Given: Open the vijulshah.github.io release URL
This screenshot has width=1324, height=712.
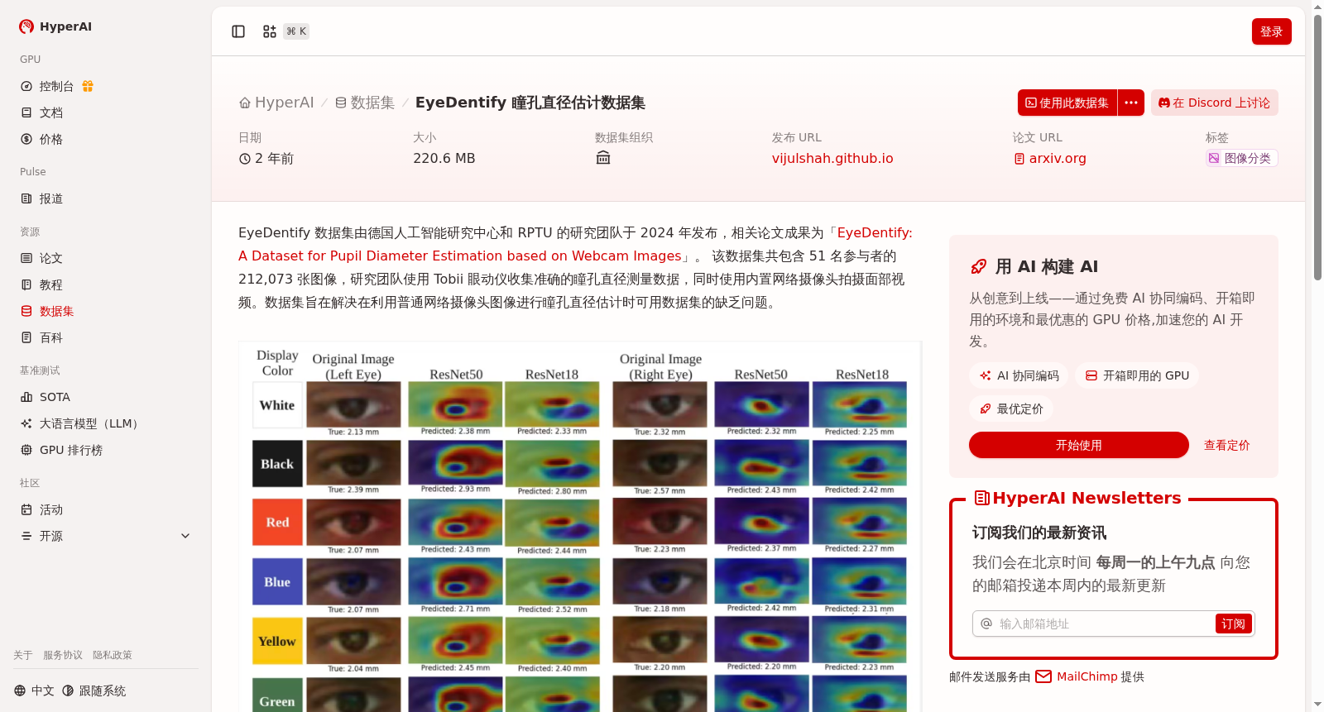Looking at the screenshot, I should [832, 158].
